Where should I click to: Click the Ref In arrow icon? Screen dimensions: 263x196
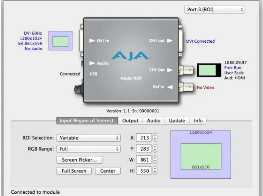pos(170,87)
